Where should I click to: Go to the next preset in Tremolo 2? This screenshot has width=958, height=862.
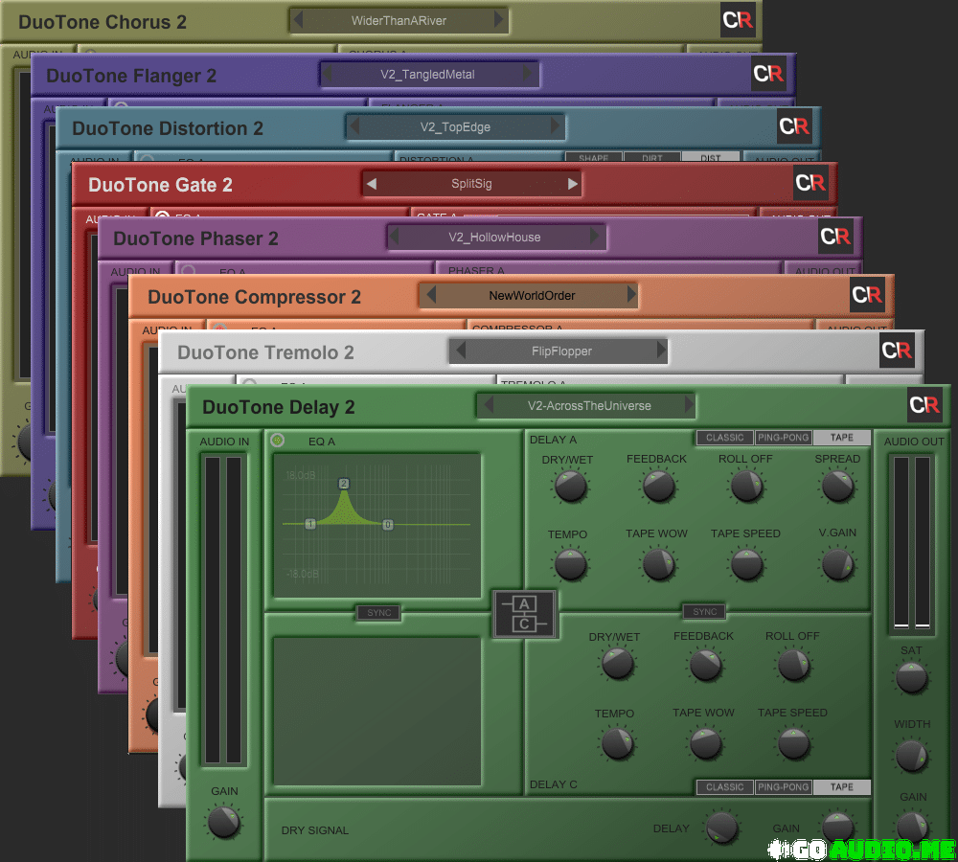[661, 350]
